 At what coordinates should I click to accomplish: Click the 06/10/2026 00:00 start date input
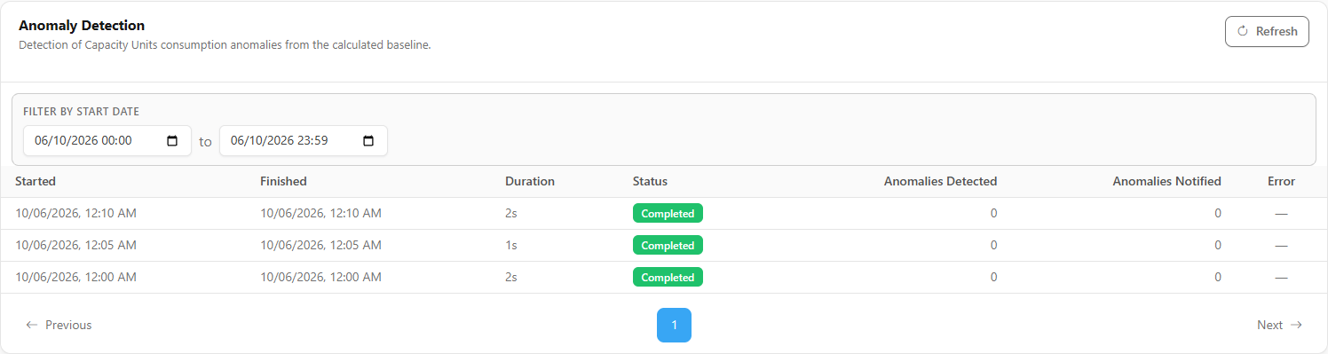tap(107, 140)
